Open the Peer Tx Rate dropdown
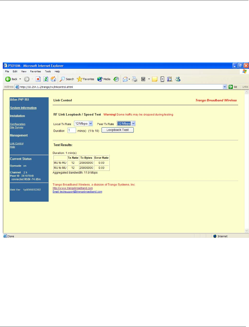This screenshot has width=249, height=327. pyautogui.click(x=126, y=124)
